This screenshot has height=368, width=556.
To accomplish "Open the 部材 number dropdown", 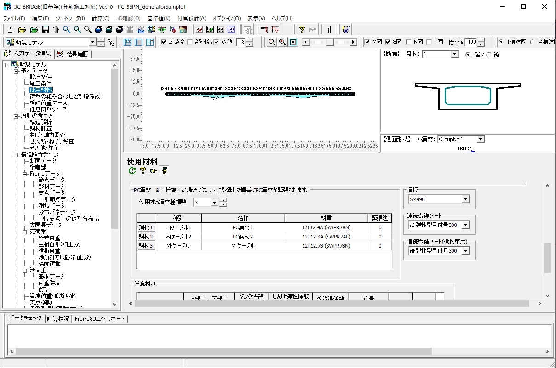I will coord(455,54).
